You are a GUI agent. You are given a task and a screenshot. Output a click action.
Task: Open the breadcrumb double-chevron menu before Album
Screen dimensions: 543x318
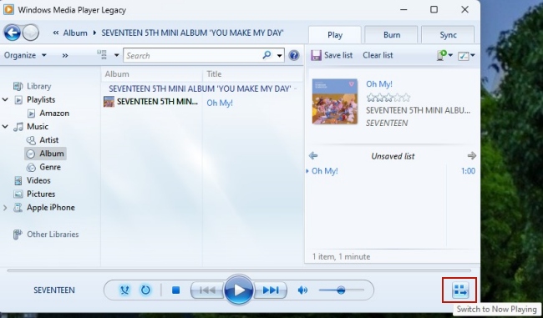[x=56, y=33]
